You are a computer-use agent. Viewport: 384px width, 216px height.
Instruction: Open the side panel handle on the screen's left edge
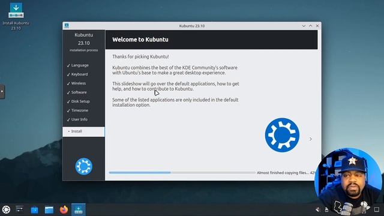pyautogui.click(x=2, y=91)
